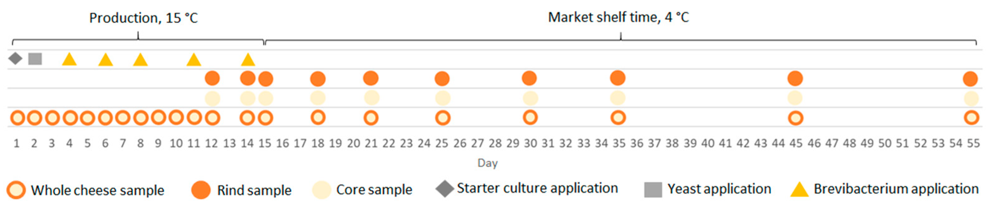Select the whole cheese sample ring on day 21
This screenshot has width=992, height=207.
click(x=371, y=118)
